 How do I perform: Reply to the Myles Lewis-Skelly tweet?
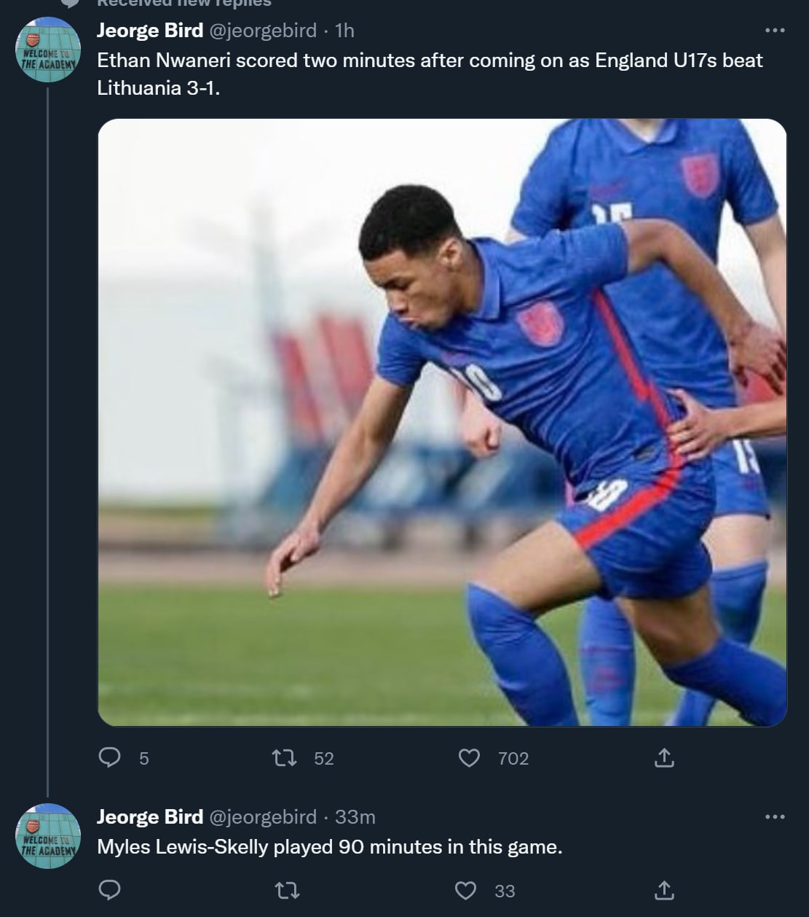coord(109,891)
